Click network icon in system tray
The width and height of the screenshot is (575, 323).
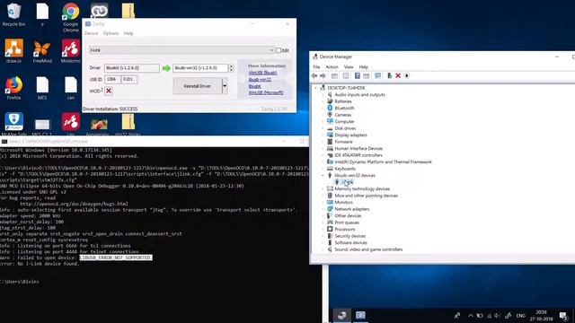[x=489, y=316]
